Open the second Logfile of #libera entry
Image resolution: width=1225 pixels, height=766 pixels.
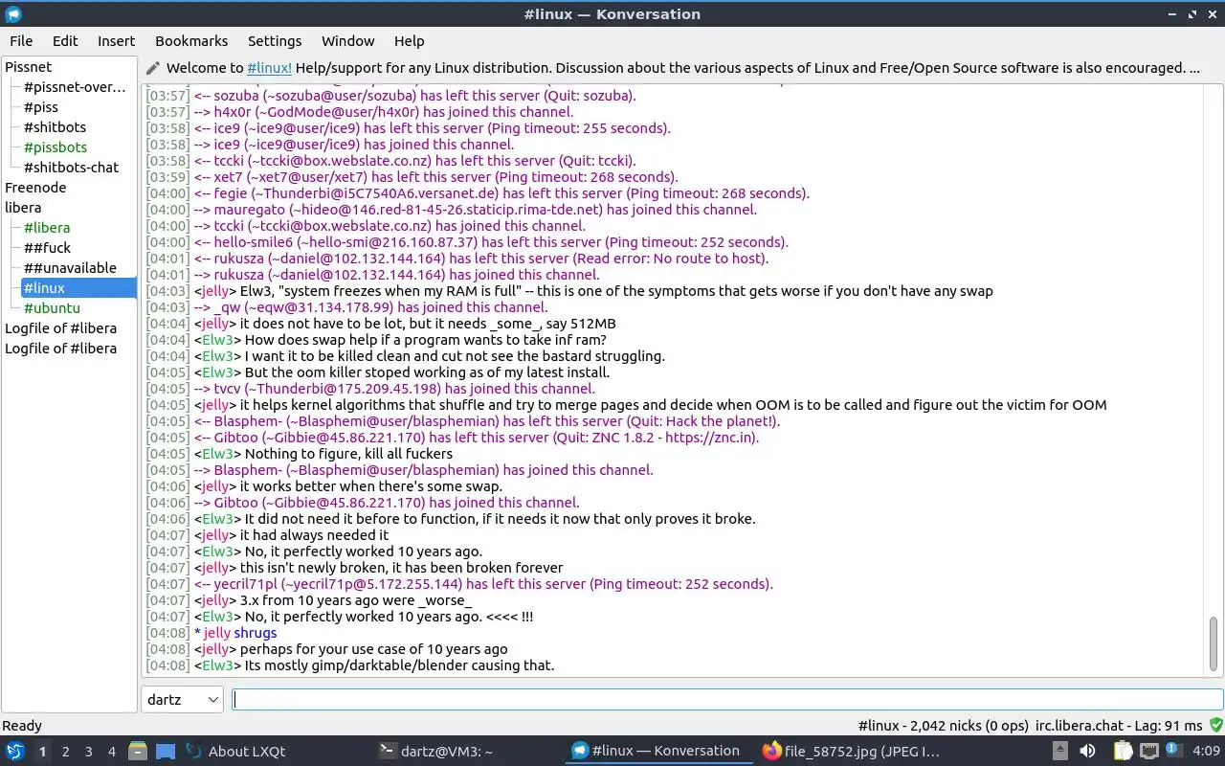tap(60, 349)
